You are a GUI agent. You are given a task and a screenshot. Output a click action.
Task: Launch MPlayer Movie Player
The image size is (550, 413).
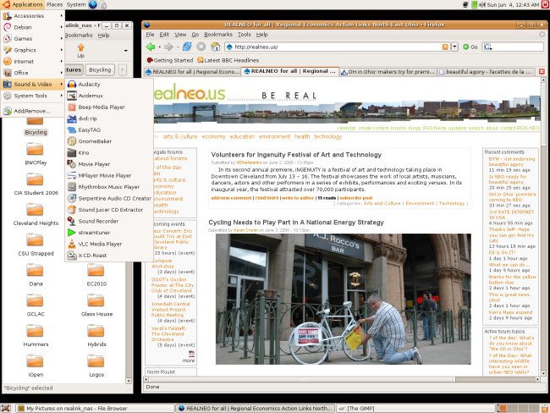point(109,175)
